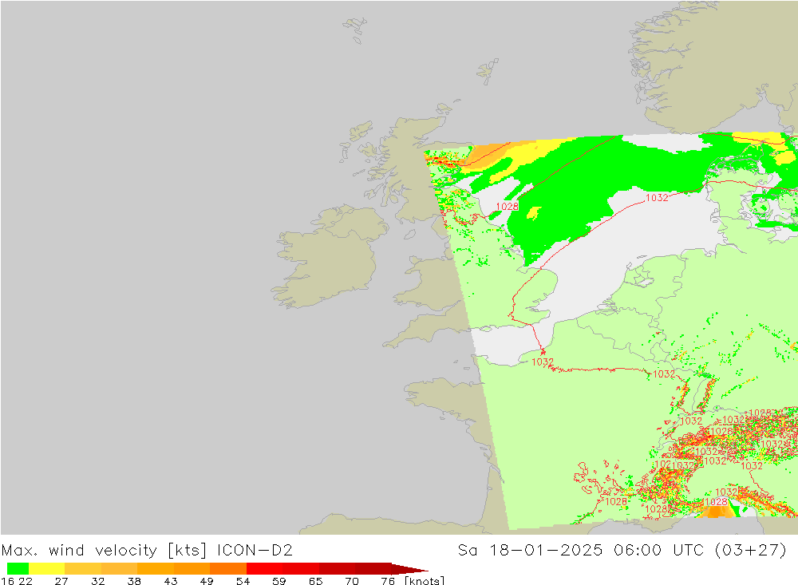Screen dimensions: 798x585
Task: Click the dark red arrow tip of the legend
Action: [x=409, y=568]
